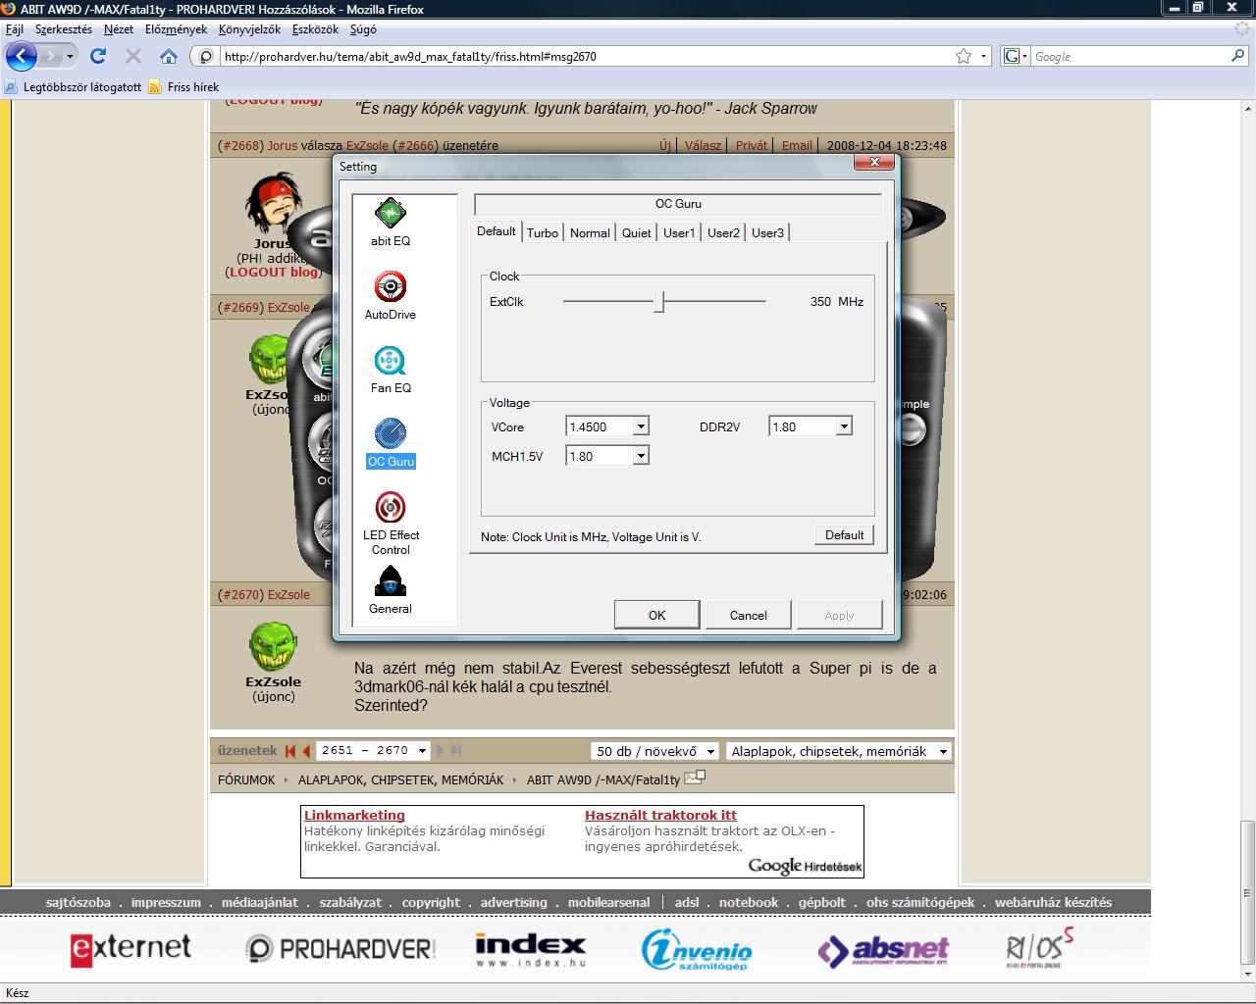Open absnet logo in footer
Image resolution: width=1256 pixels, height=1004 pixels.
(x=883, y=949)
